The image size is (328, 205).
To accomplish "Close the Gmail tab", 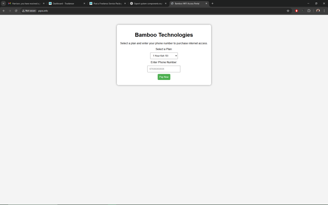I will point(44,4).
